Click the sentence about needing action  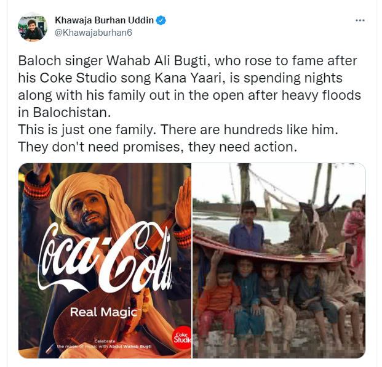tap(157, 147)
